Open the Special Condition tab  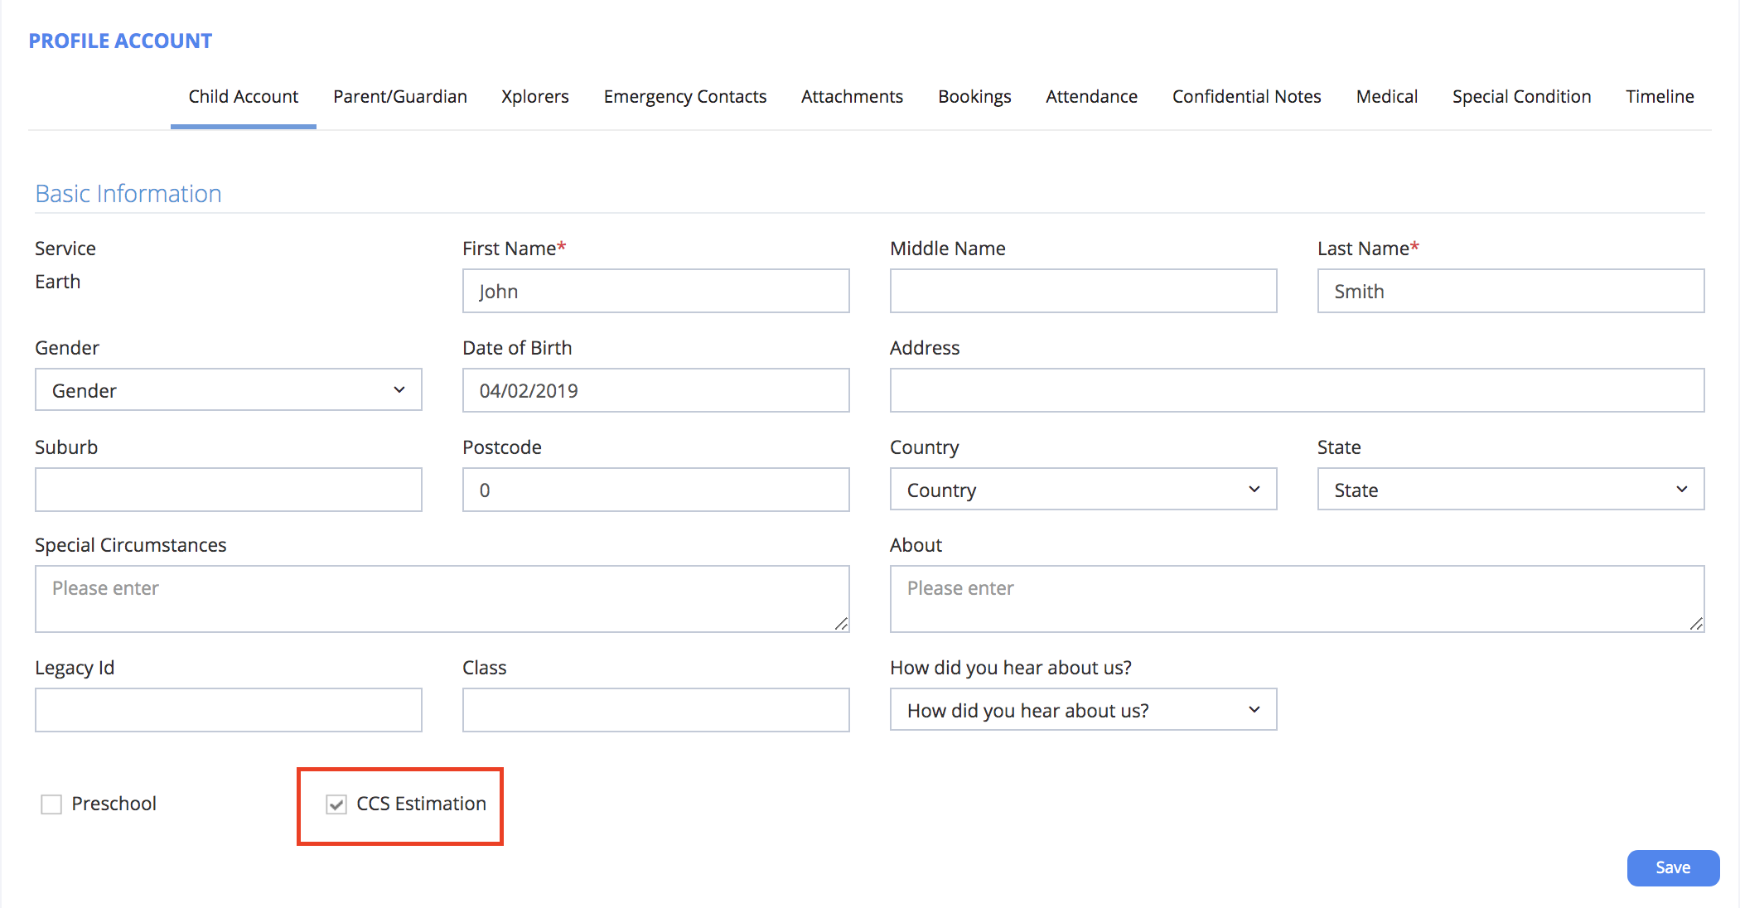(x=1522, y=97)
